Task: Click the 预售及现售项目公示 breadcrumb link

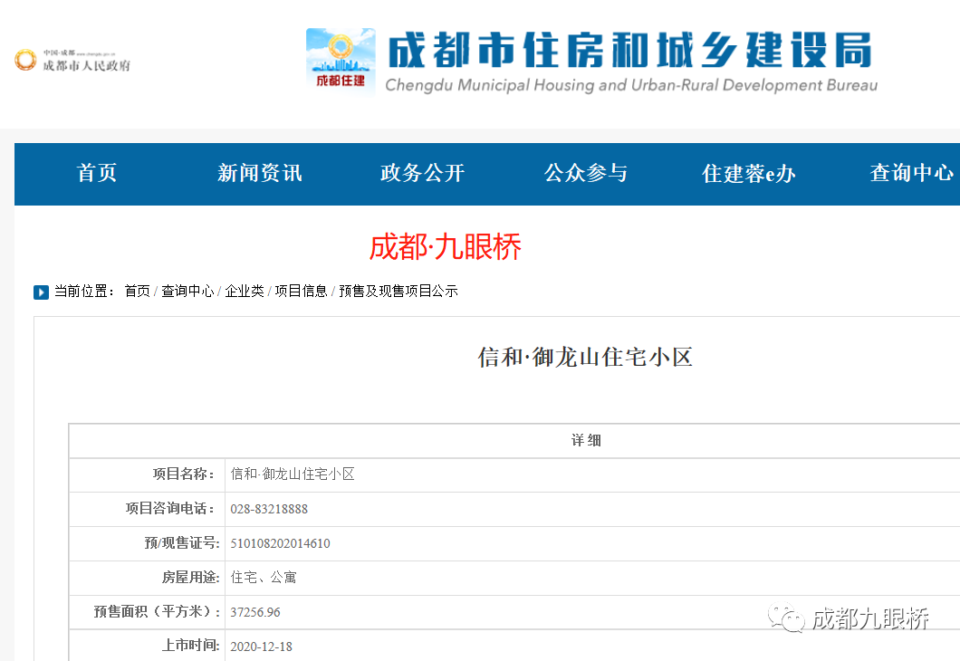Action: [398, 292]
